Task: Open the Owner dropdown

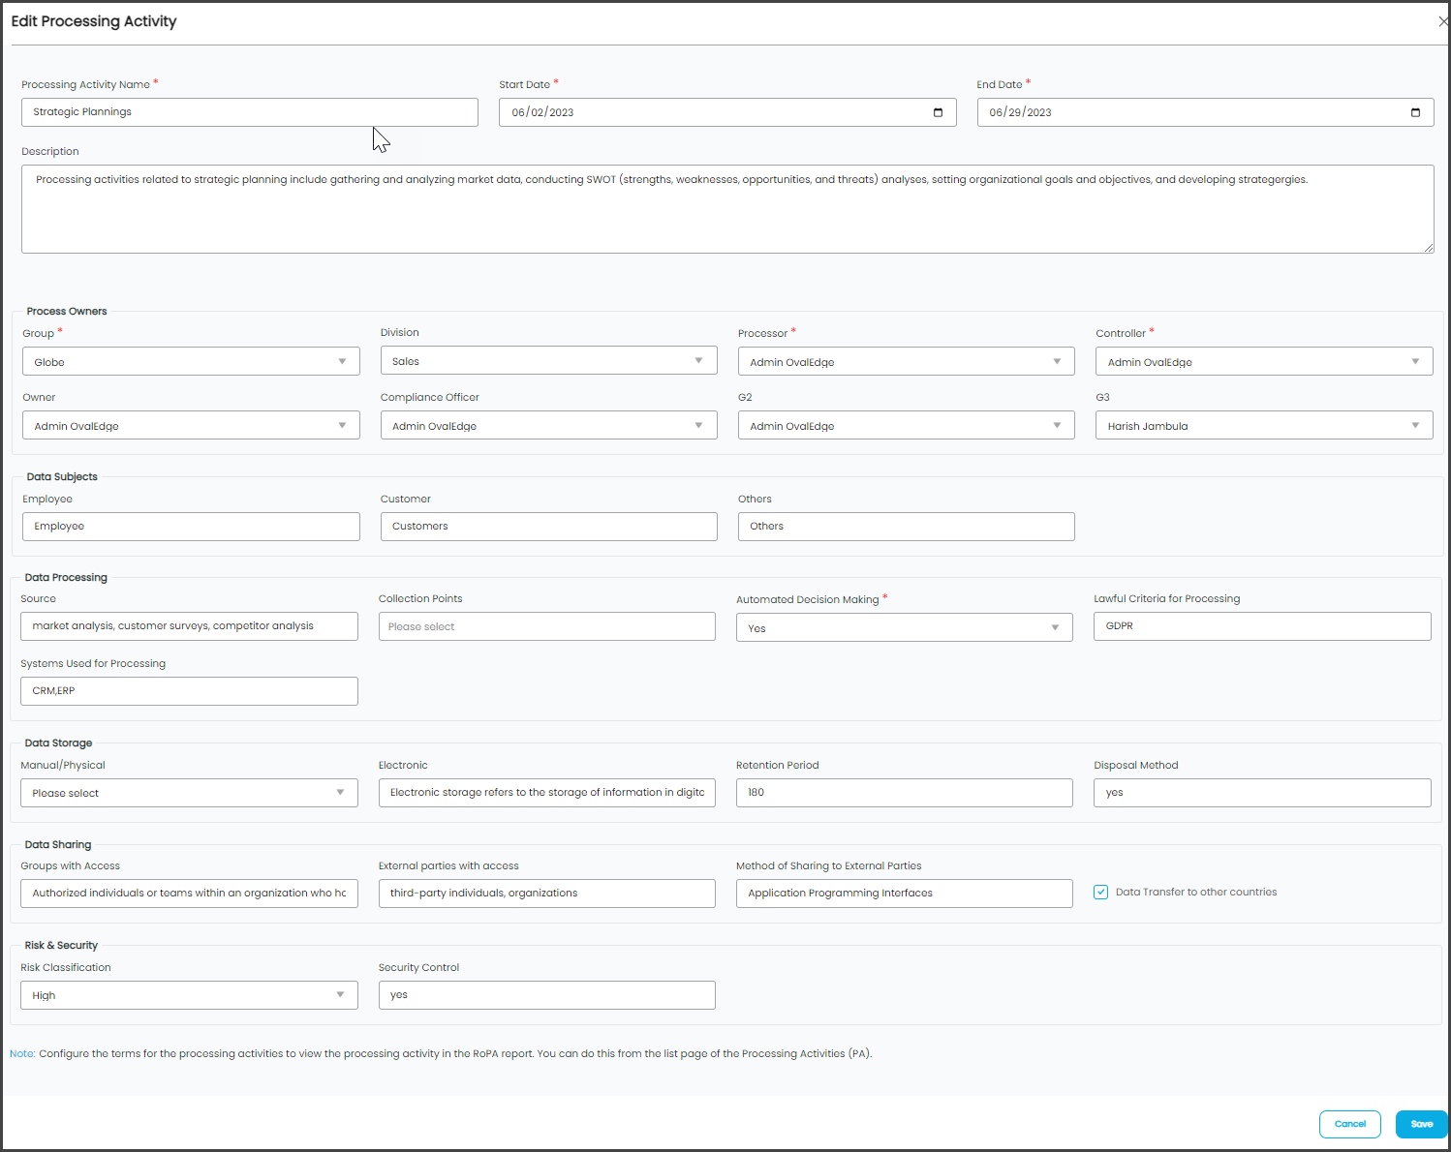Action: tap(191, 425)
